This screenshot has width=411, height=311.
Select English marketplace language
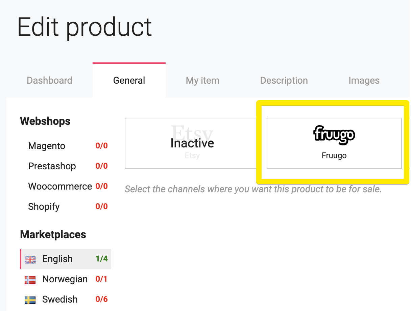click(66, 259)
